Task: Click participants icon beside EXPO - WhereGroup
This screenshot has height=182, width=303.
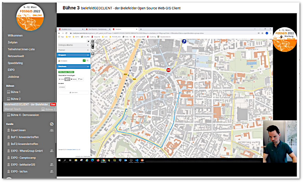Action: [52, 151]
